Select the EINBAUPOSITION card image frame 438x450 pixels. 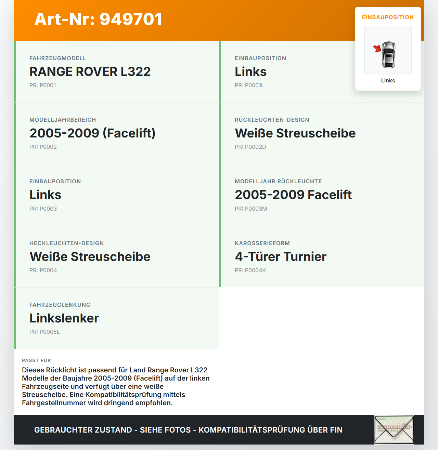coord(388,50)
